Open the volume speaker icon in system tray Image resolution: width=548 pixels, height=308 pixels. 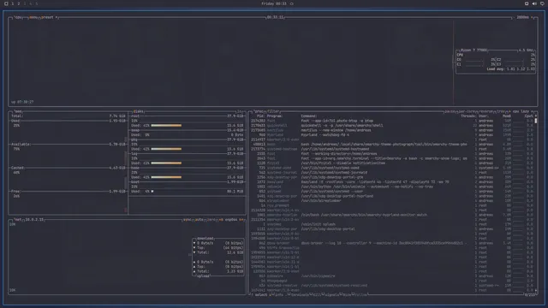(x=534, y=3)
